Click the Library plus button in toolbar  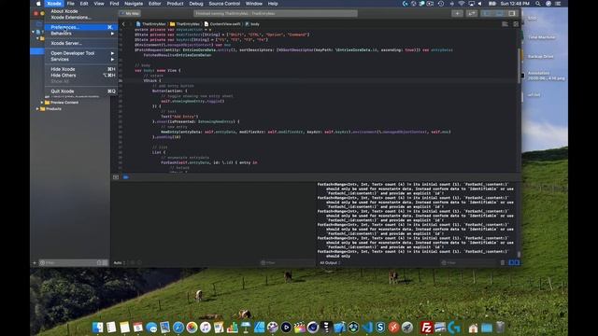(457, 13)
